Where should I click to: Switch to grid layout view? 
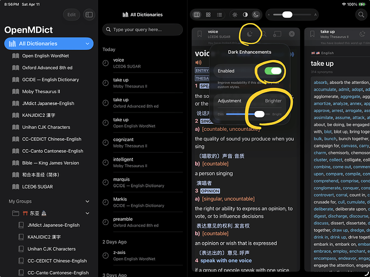coord(208,15)
